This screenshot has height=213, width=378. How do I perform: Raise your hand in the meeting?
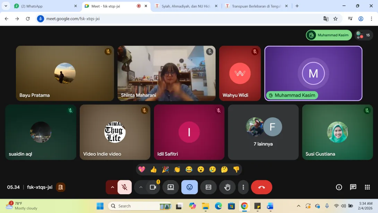click(x=227, y=187)
